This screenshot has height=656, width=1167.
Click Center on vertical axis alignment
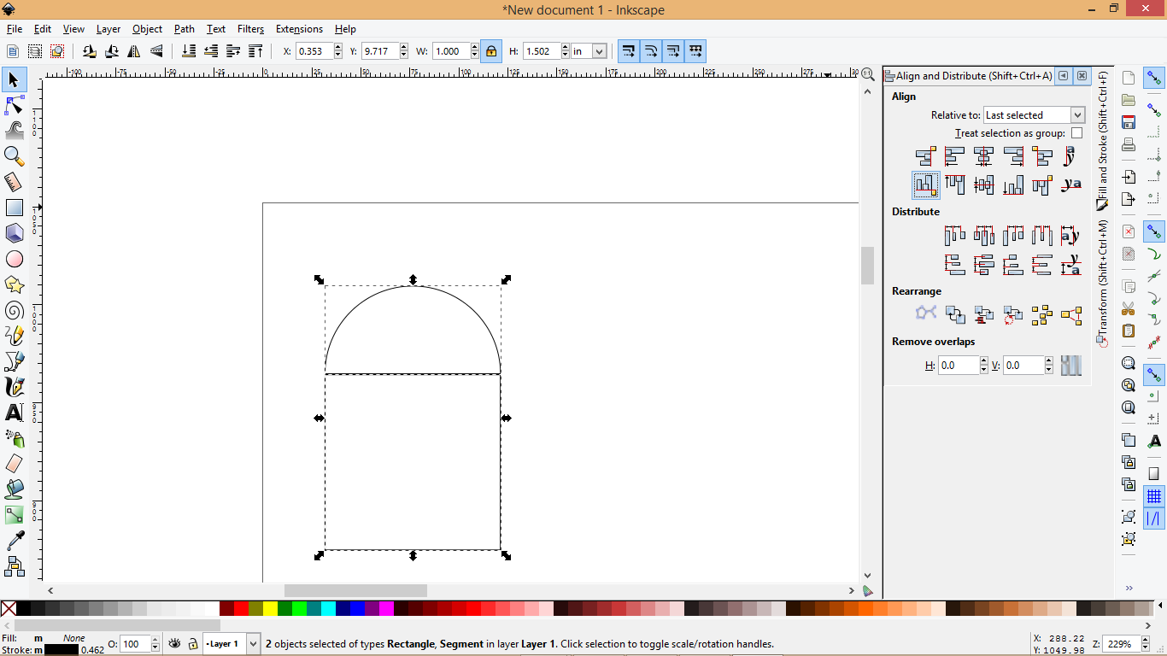click(984, 156)
